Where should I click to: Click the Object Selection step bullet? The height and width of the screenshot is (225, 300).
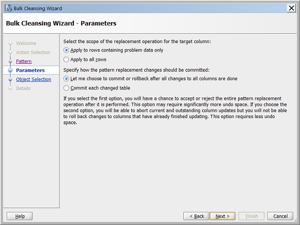point(10,80)
